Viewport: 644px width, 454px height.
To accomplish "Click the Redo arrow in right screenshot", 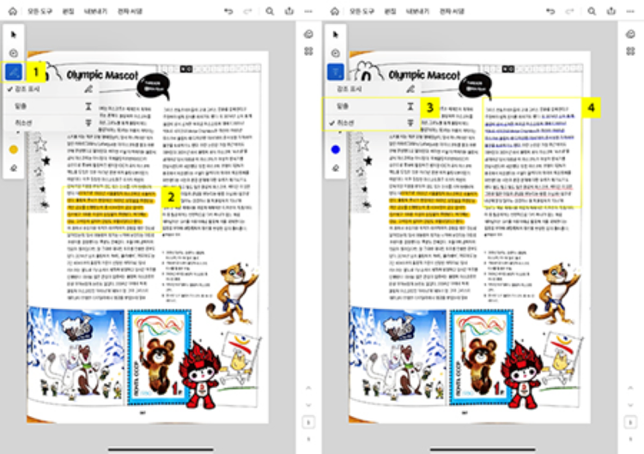I will (x=569, y=11).
